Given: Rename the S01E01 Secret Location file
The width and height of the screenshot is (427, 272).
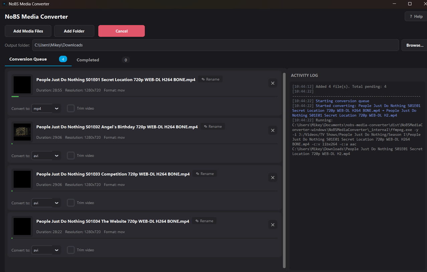Looking at the screenshot, I should [210, 79].
